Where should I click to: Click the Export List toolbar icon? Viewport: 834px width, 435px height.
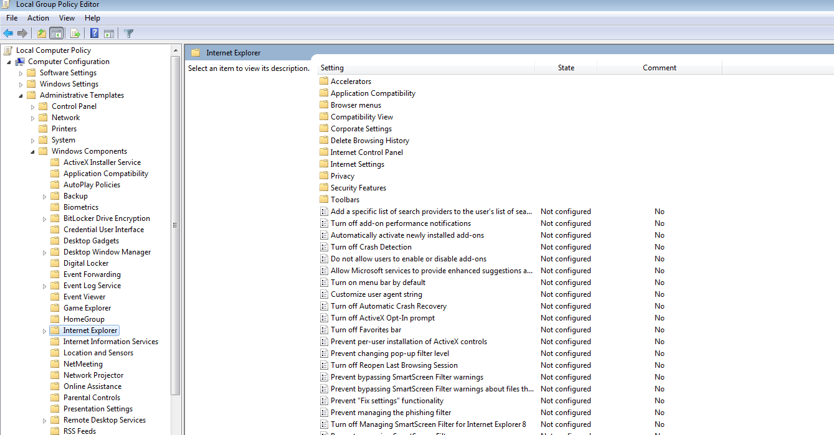pyautogui.click(x=75, y=34)
